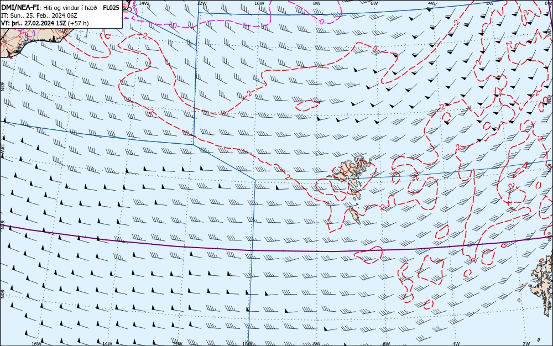This screenshot has width=553, height=346.
Task: Click 'Hiti og vindur í hæð' caption
Action: (70, 8)
